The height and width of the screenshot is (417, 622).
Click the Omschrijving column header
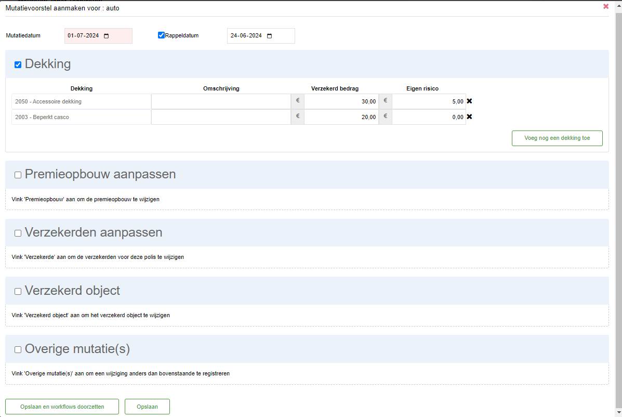click(x=221, y=88)
